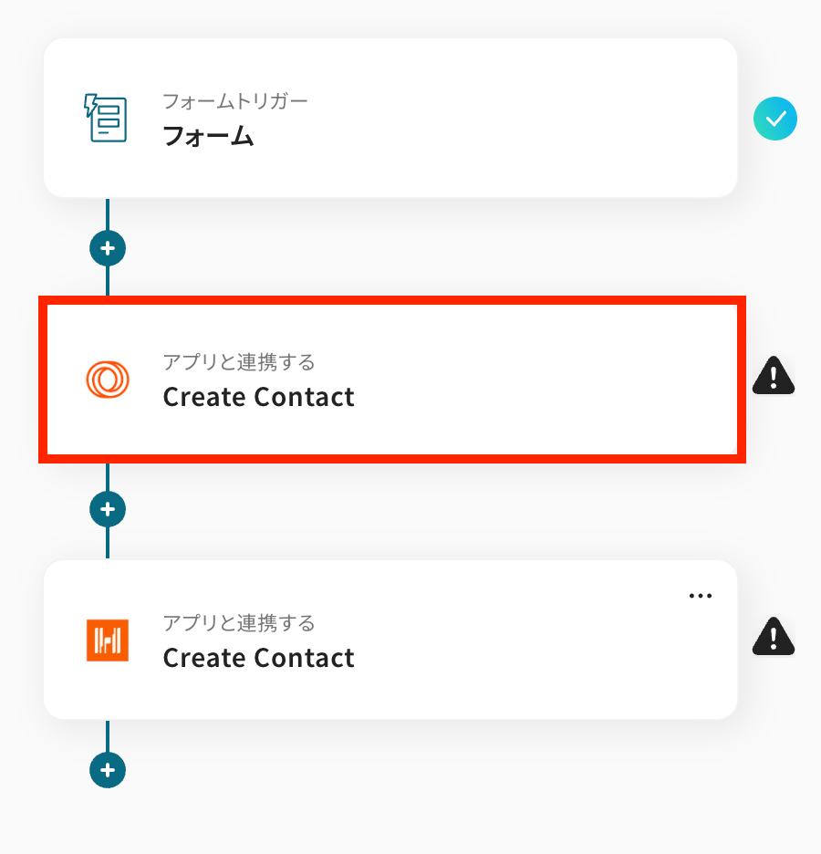Click the orange swirl app icon in highlighted step
Screen dimensions: 821x854
pyautogui.click(x=108, y=379)
